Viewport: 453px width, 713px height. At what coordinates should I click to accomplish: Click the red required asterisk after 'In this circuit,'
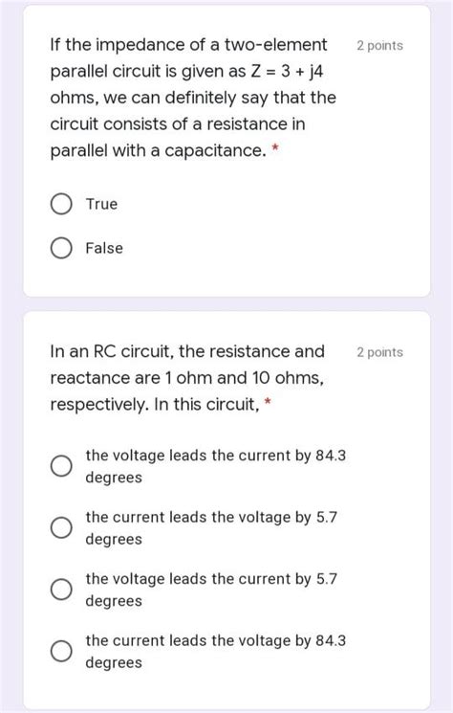point(268,402)
